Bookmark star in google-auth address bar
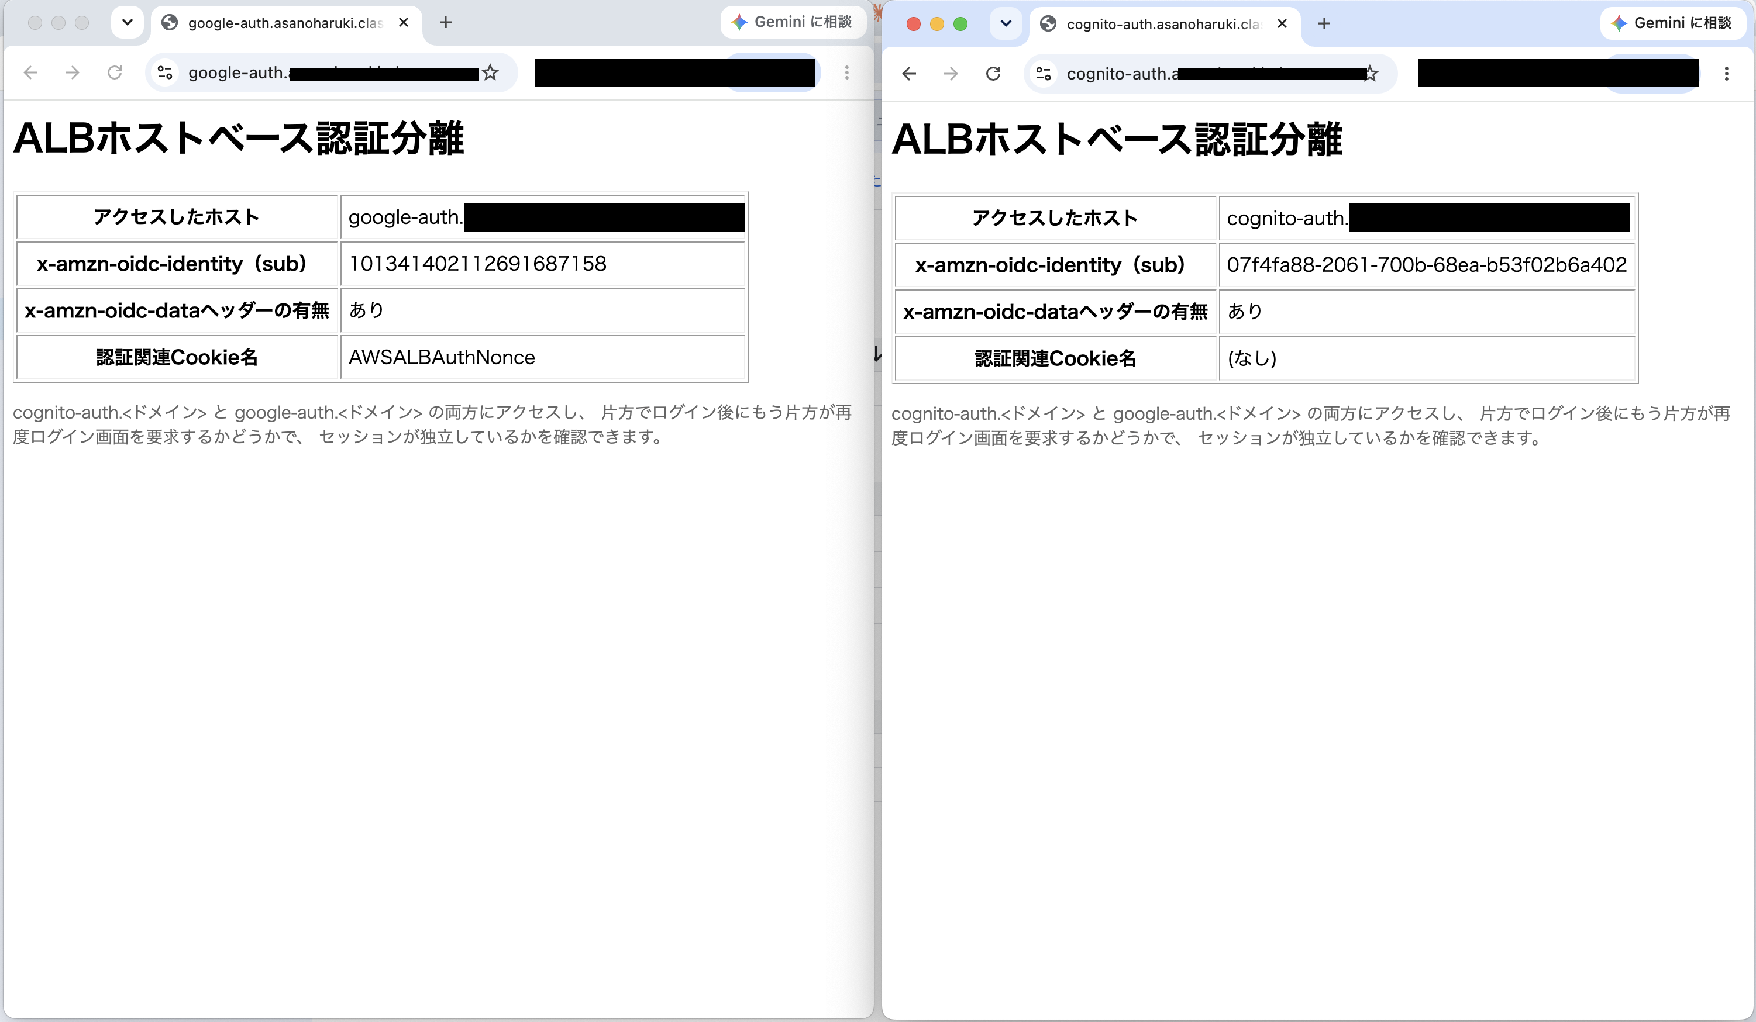Screen dimensions: 1756x1022 [x=491, y=72]
